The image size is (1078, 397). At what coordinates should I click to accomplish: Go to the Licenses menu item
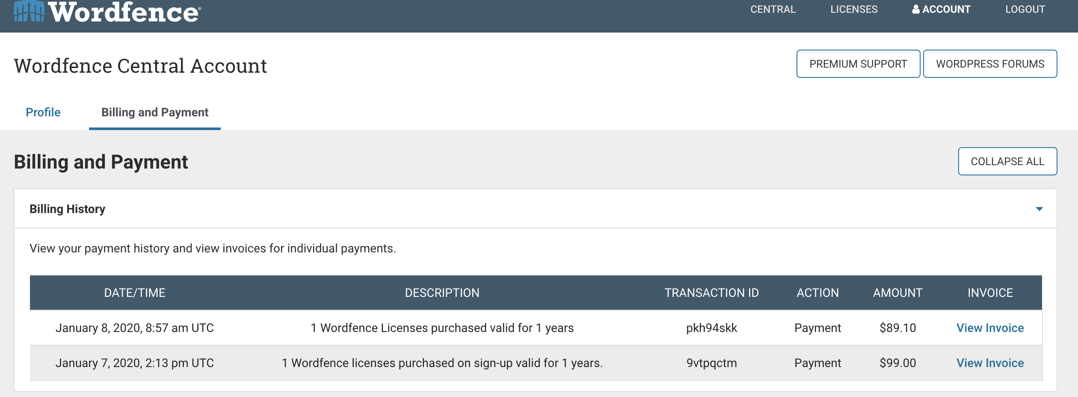[853, 9]
